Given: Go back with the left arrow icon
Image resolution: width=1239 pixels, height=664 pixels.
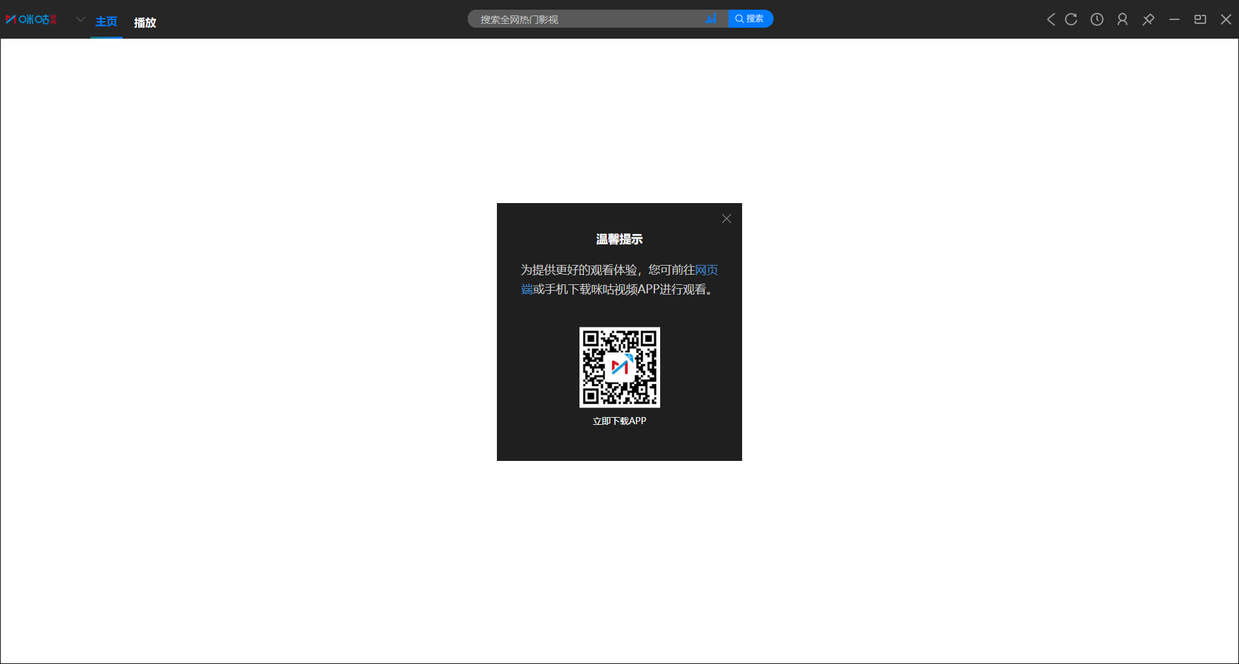Looking at the screenshot, I should [1051, 19].
